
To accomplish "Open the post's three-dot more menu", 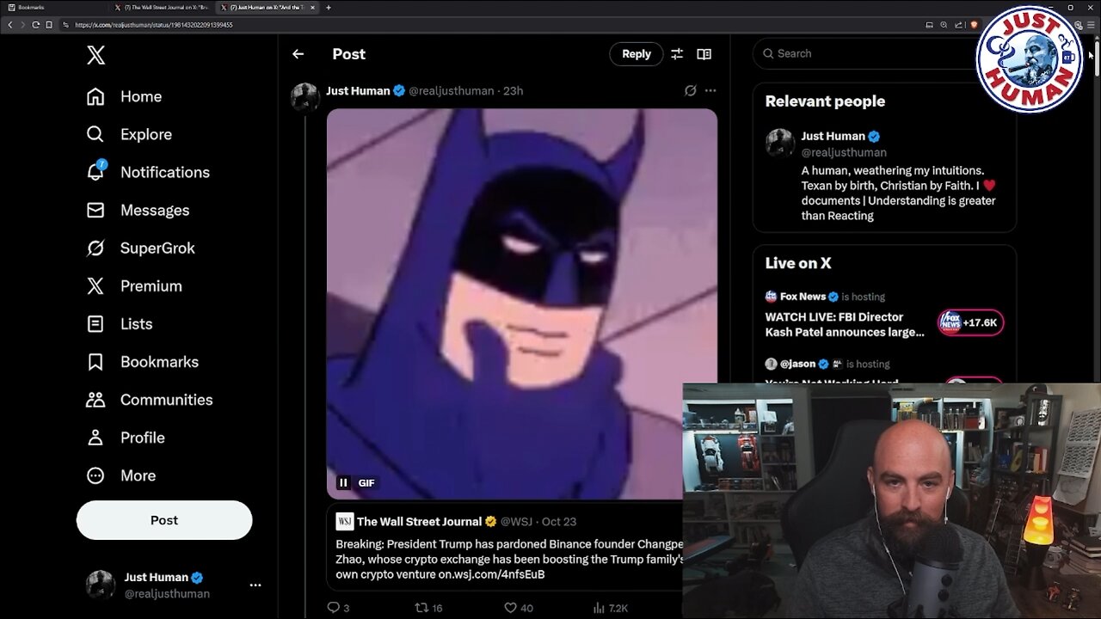I will click(x=710, y=90).
